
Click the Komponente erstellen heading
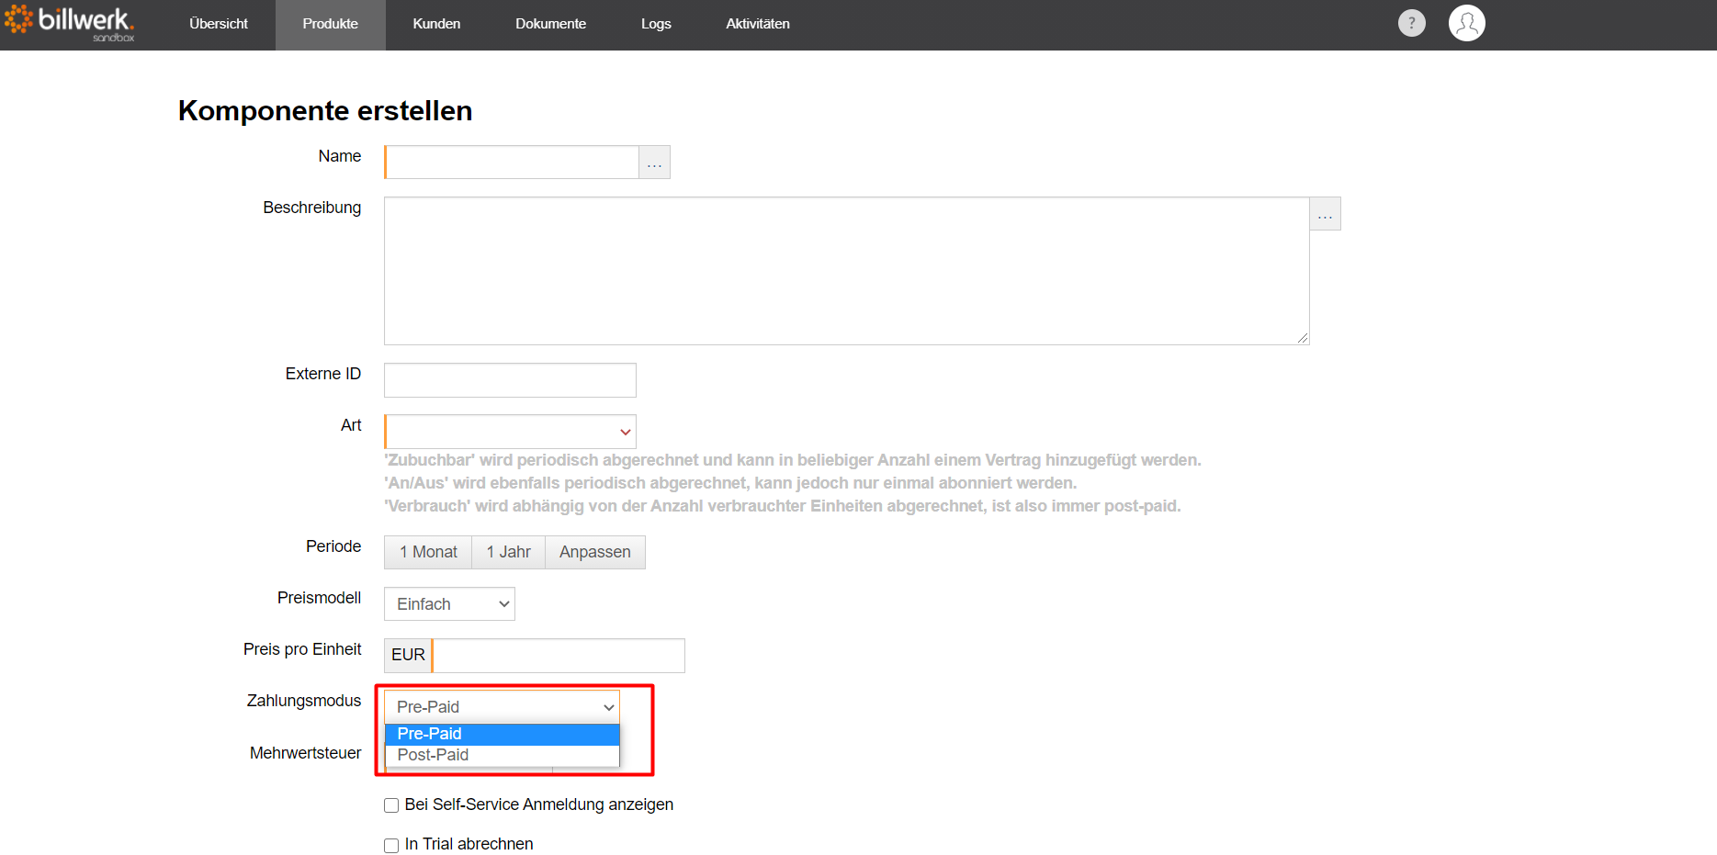pos(325,110)
